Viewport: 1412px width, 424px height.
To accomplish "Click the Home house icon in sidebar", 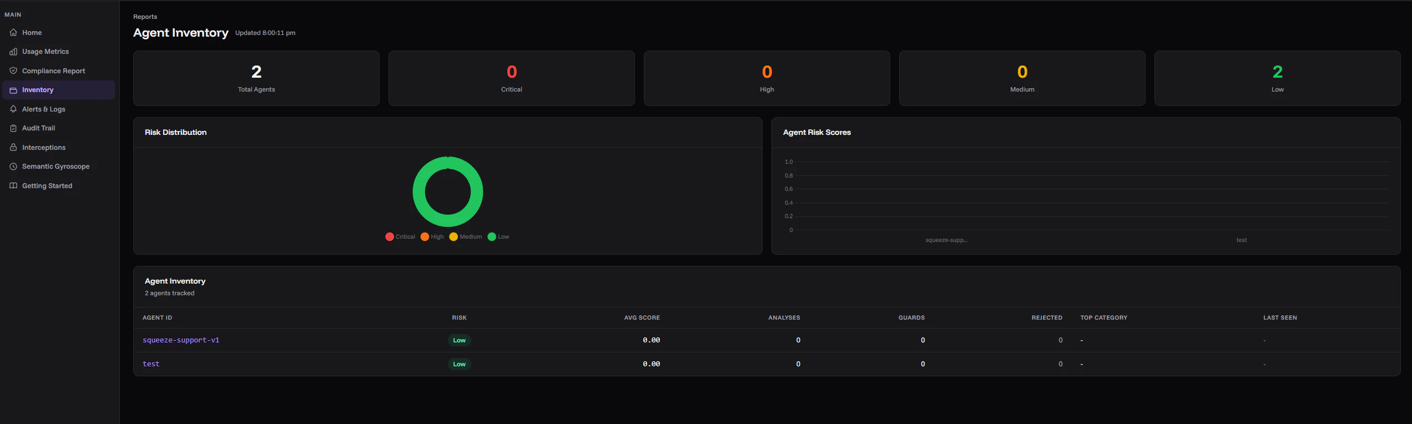I will [x=13, y=33].
